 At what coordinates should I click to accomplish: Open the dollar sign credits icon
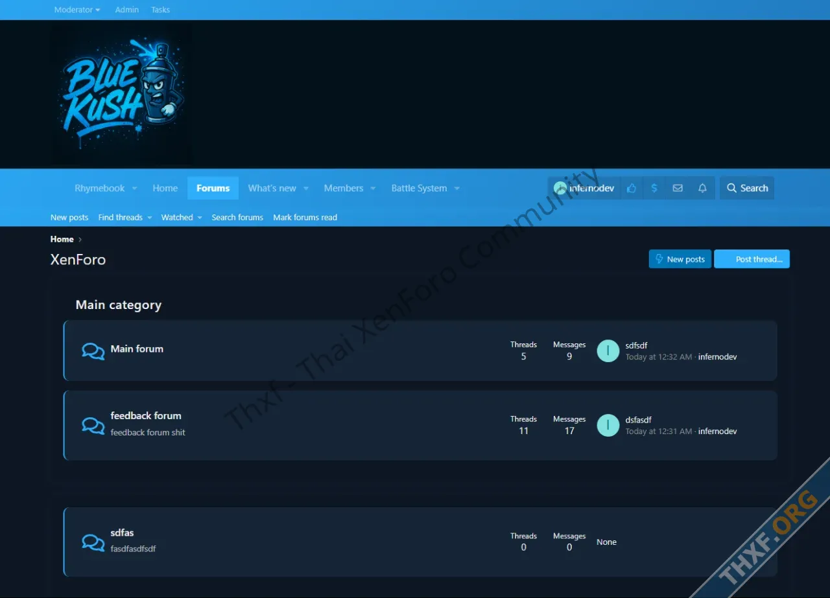(x=654, y=188)
